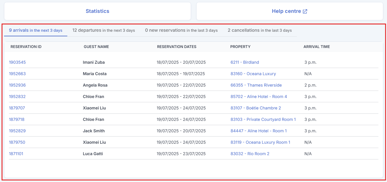
Task: Click the external link icon beside Help centre
Action: [x=305, y=11]
